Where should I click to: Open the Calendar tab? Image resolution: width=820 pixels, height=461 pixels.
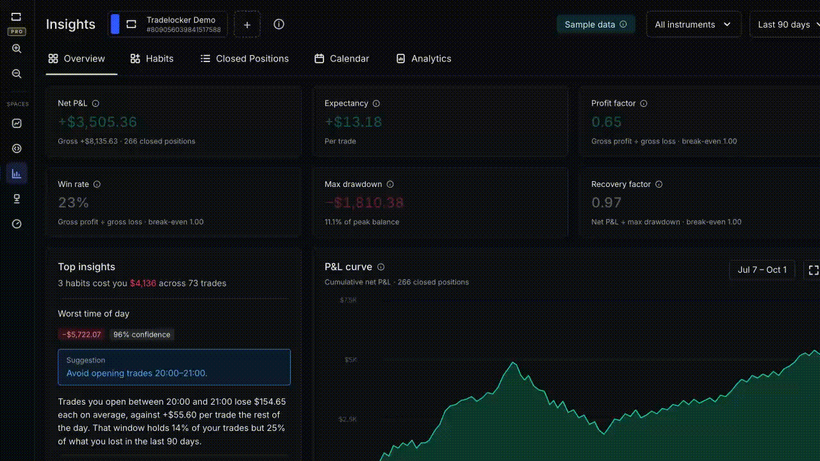[341, 58]
